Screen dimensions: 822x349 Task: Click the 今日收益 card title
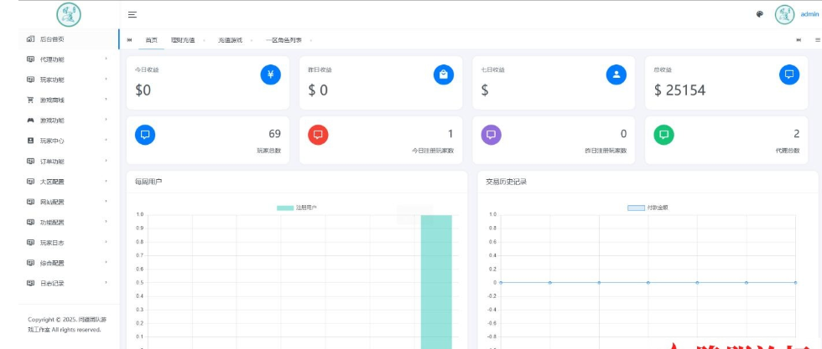[x=147, y=70]
